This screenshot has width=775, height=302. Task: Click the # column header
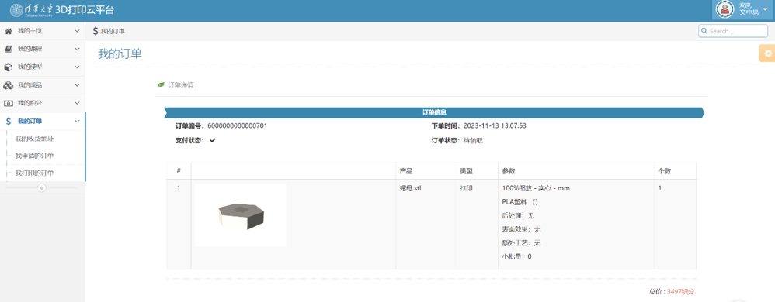[179, 171]
